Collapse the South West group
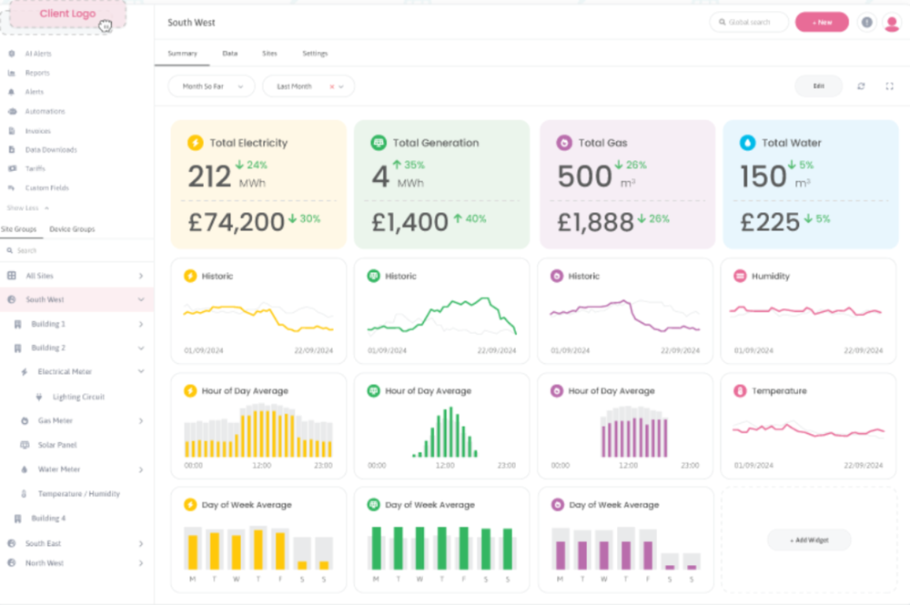Viewport: 910px width, 605px height. 140,300
